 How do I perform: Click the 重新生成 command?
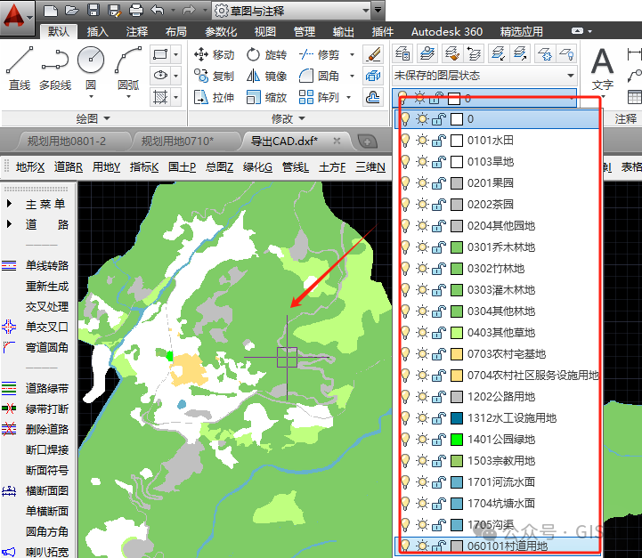pyautogui.click(x=46, y=286)
